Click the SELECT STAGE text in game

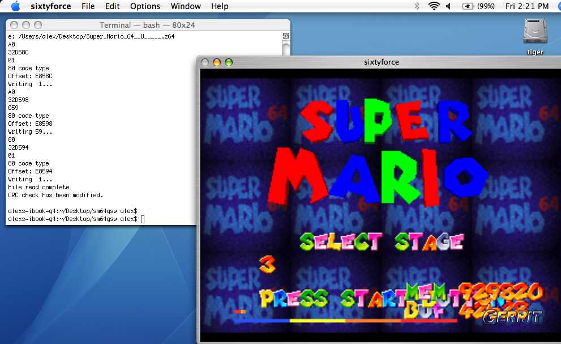(x=382, y=241)
